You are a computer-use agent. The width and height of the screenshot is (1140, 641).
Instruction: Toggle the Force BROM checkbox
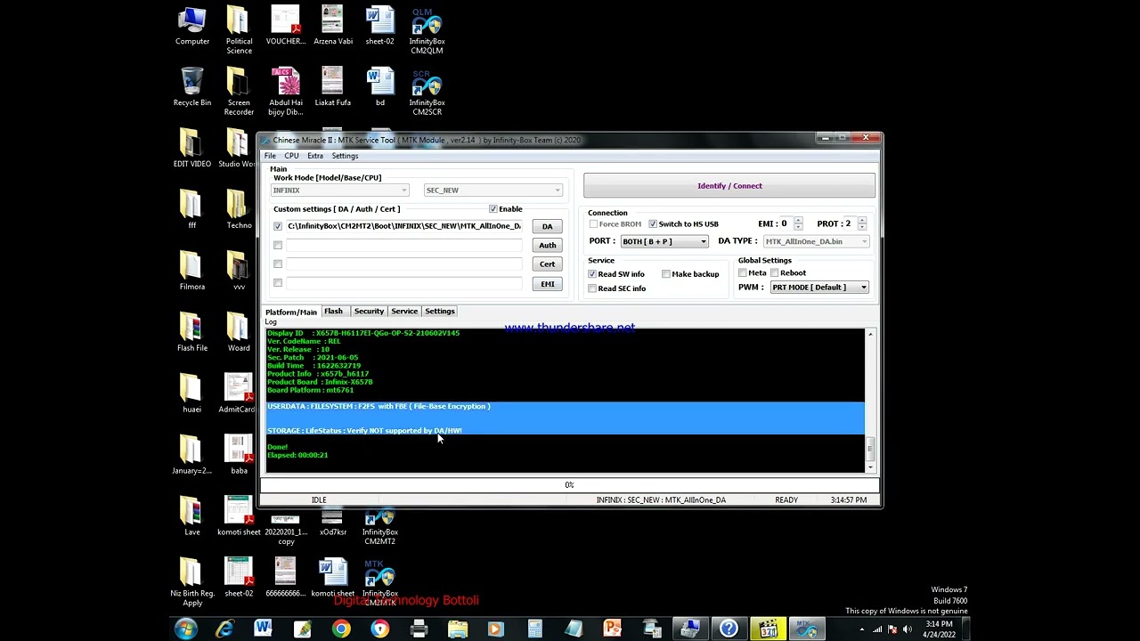(x=593, y=224)
